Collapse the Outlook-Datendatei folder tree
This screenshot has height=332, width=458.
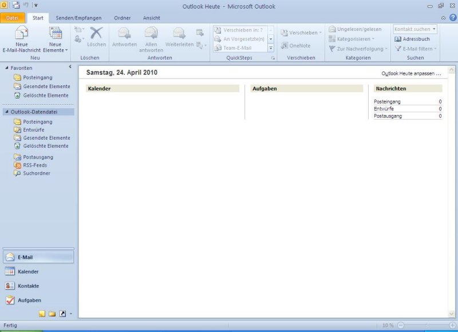click(6, 112)
